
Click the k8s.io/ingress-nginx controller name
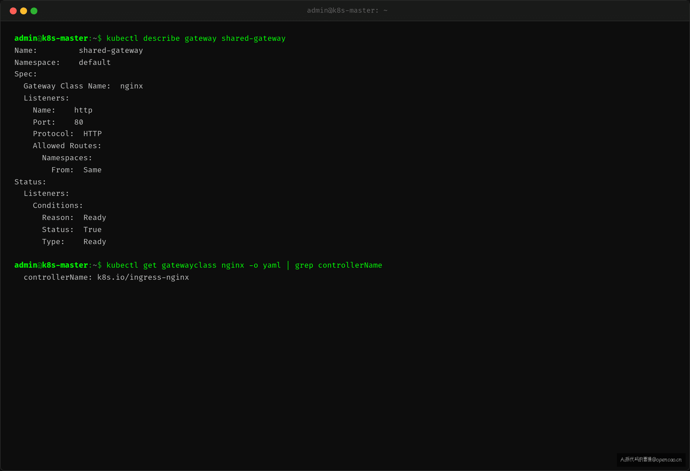[143, 277]
